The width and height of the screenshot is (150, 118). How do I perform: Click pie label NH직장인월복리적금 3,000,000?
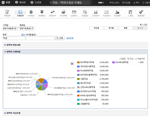pyautogui.click(x=60, y=95)
